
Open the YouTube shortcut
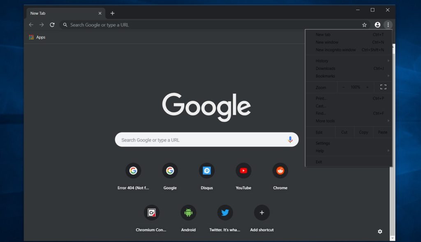(x=243, y=171)
